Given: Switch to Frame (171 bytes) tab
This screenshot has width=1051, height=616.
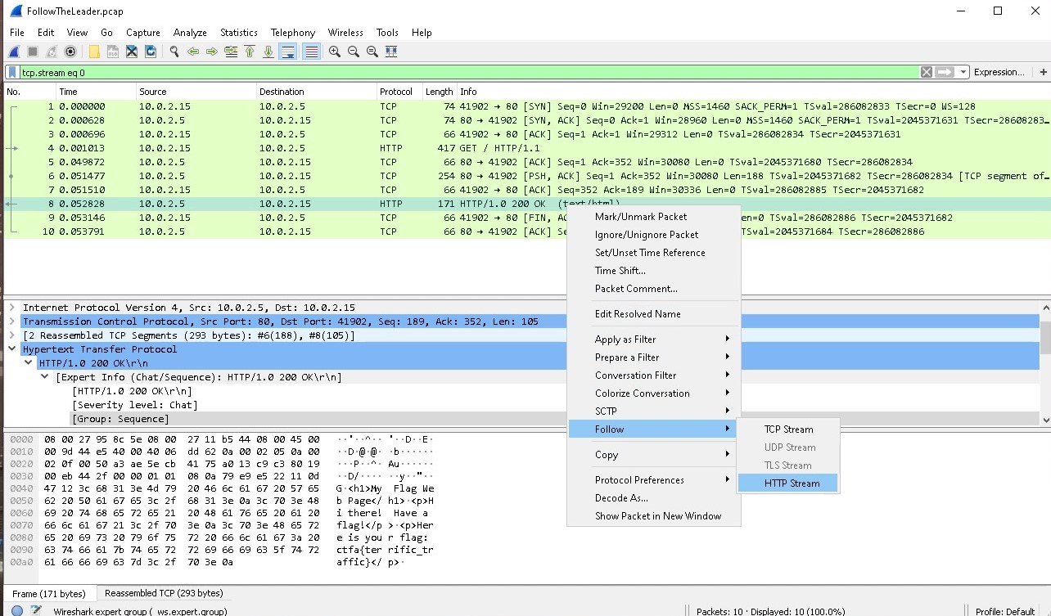Looking at the screenshot, I should pyautogui.click(x=49, y=594).
